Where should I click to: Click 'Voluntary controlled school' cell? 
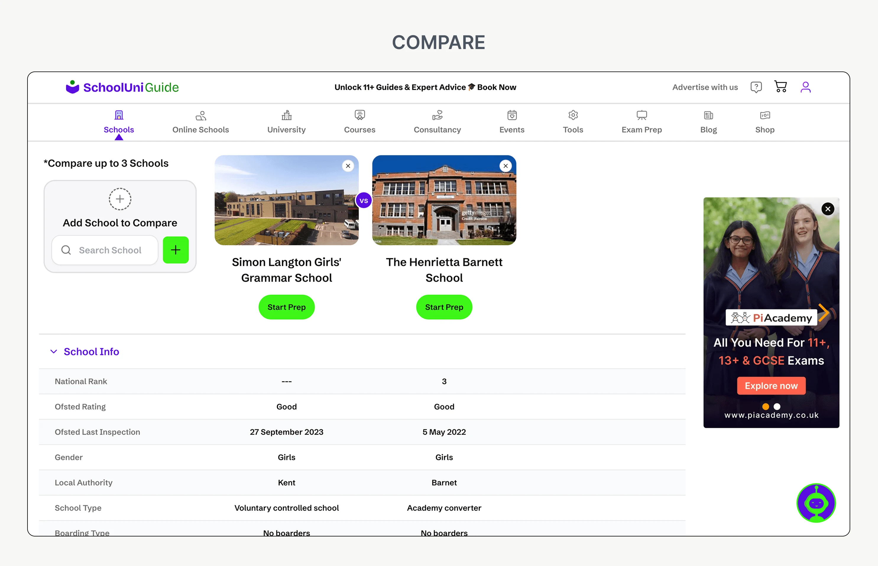coord(286,508)
